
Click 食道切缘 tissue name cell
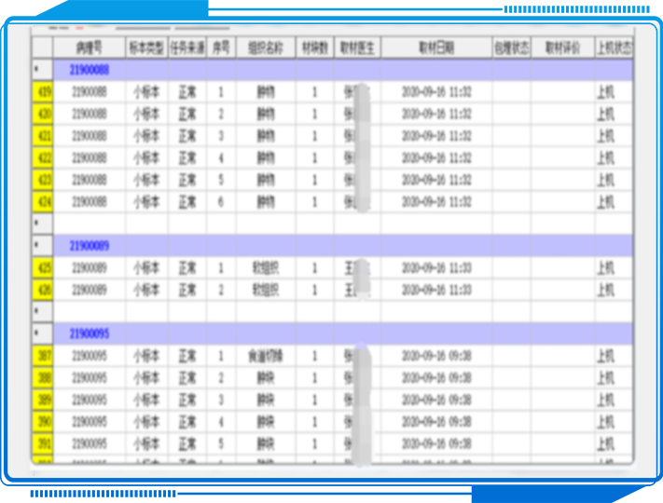coord(267,356)
